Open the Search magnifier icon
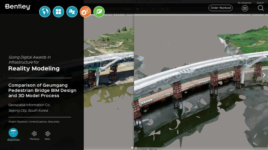 coord(261,8)
